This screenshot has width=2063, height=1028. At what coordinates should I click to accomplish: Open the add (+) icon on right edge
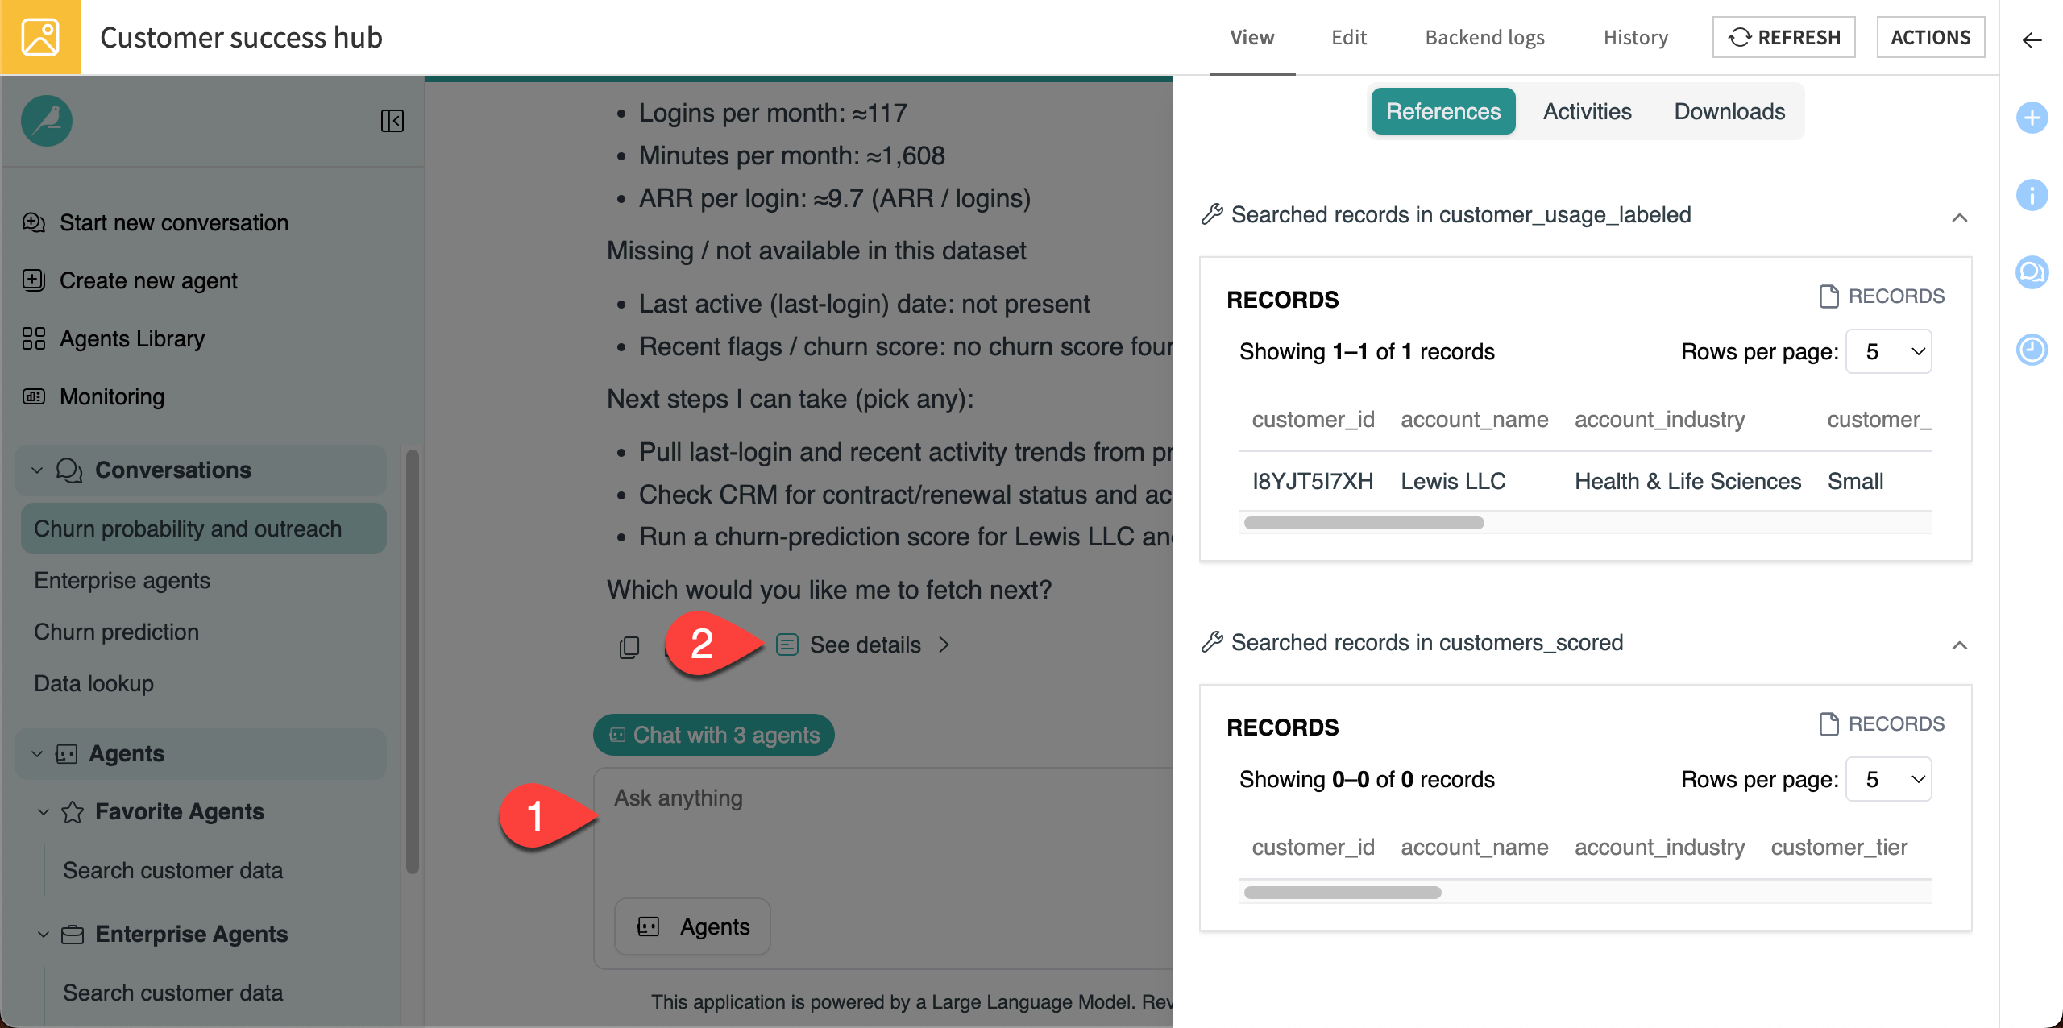(x=2033, y=118)
